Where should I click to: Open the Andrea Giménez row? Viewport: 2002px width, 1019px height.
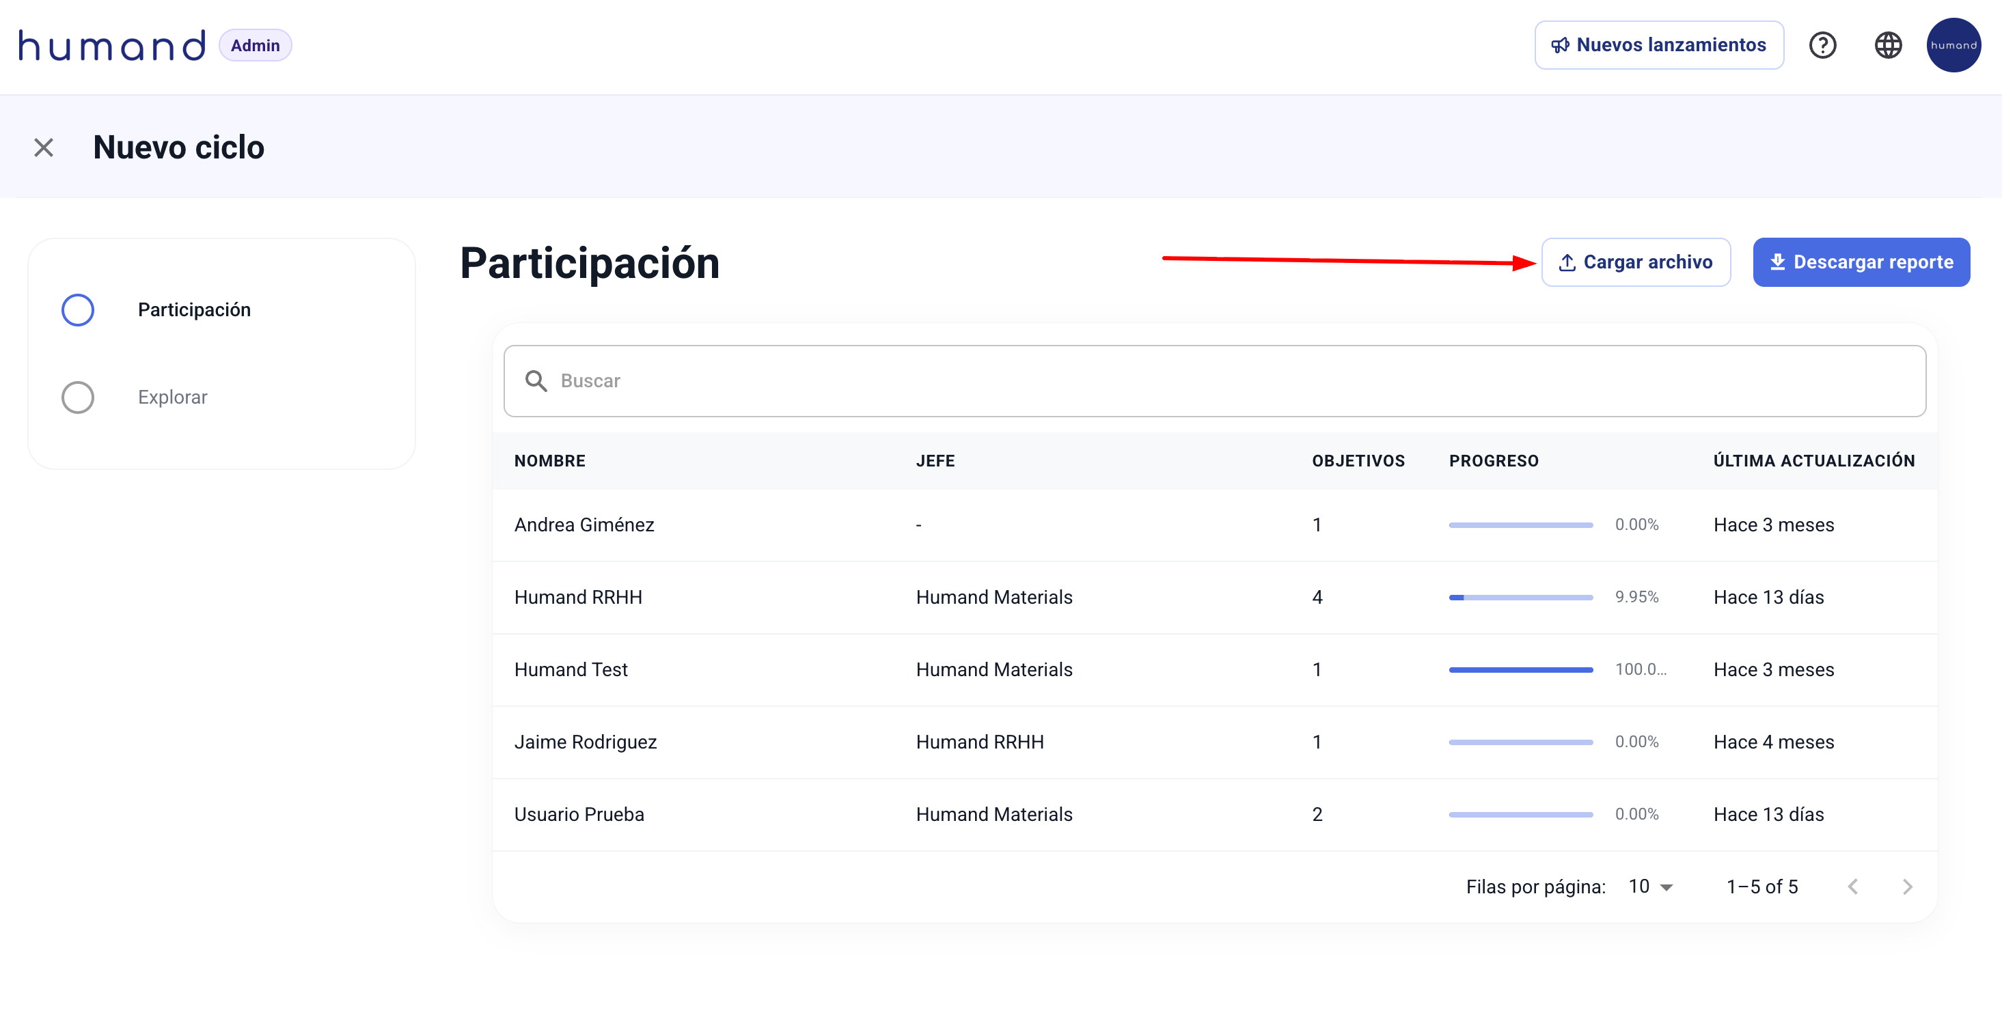coord(584,525)
